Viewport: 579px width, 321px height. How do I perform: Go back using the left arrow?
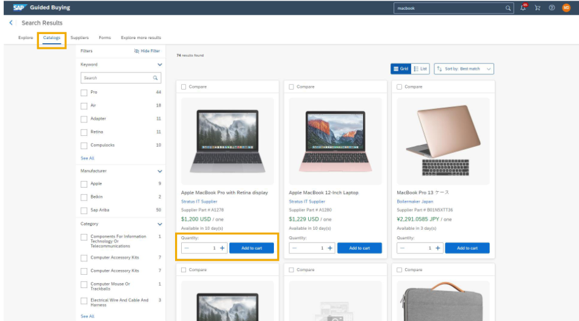11,23
